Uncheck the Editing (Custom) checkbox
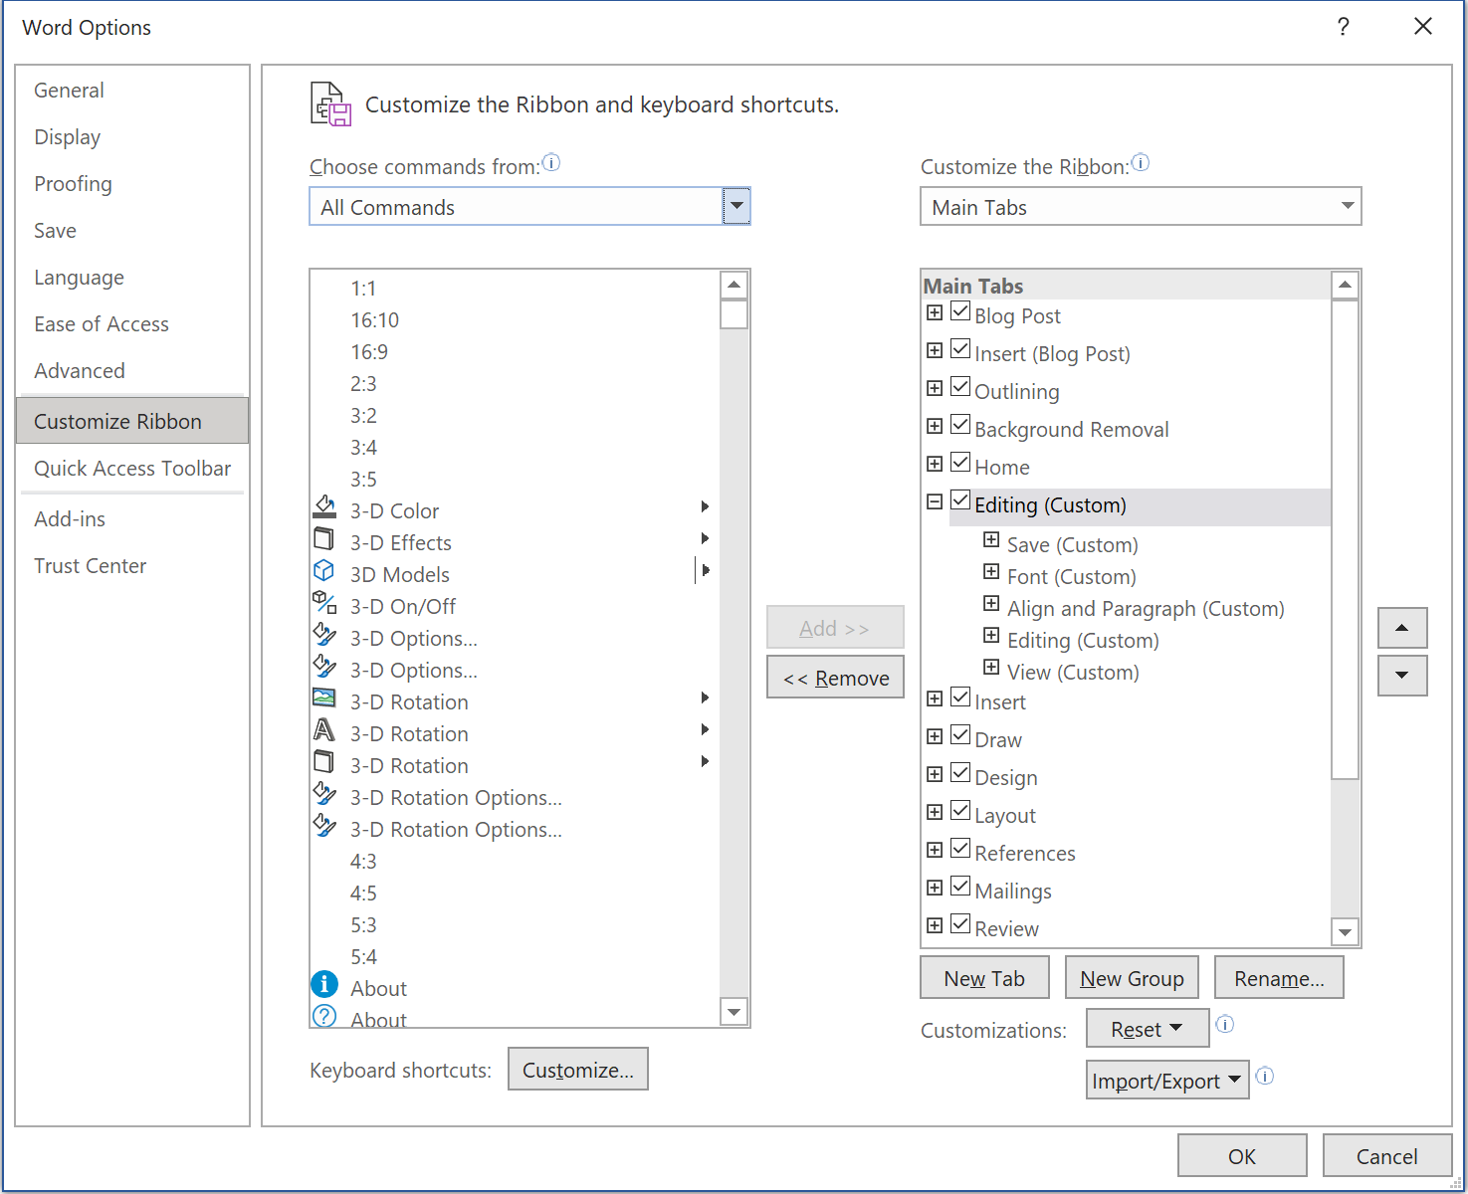 pyautogui.click(x=960, y=500)
